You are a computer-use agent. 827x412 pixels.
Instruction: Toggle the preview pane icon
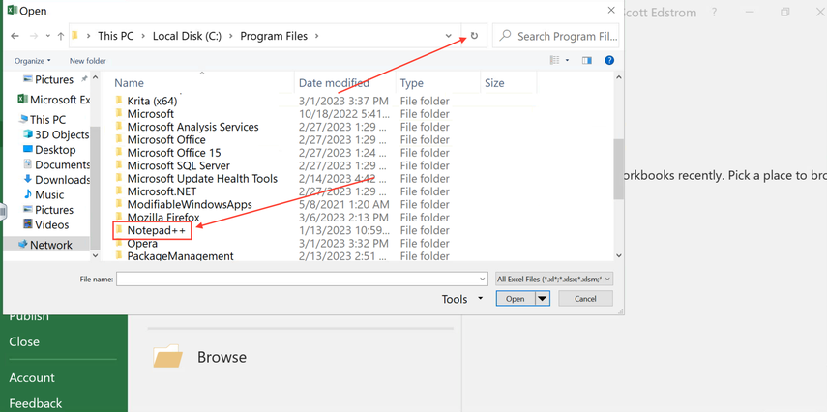[x=586, y=60]
